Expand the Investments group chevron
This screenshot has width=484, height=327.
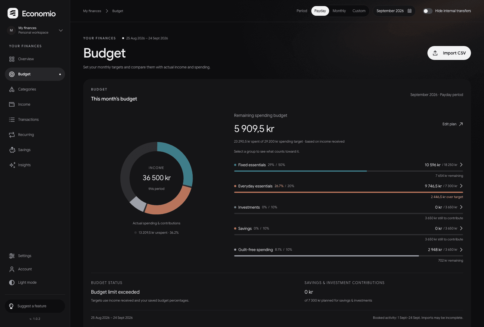pos(461,207)
